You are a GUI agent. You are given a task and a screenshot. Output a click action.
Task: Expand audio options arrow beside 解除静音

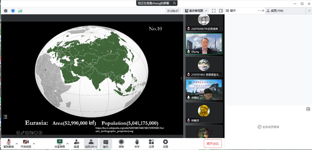[17, 144]
